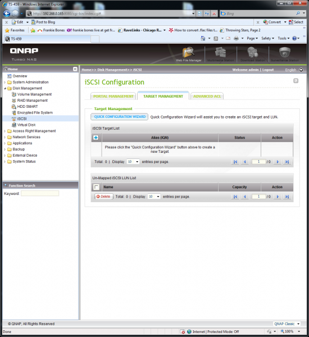
Task: Open Surveillance Station icon
Action: [285, 54]
